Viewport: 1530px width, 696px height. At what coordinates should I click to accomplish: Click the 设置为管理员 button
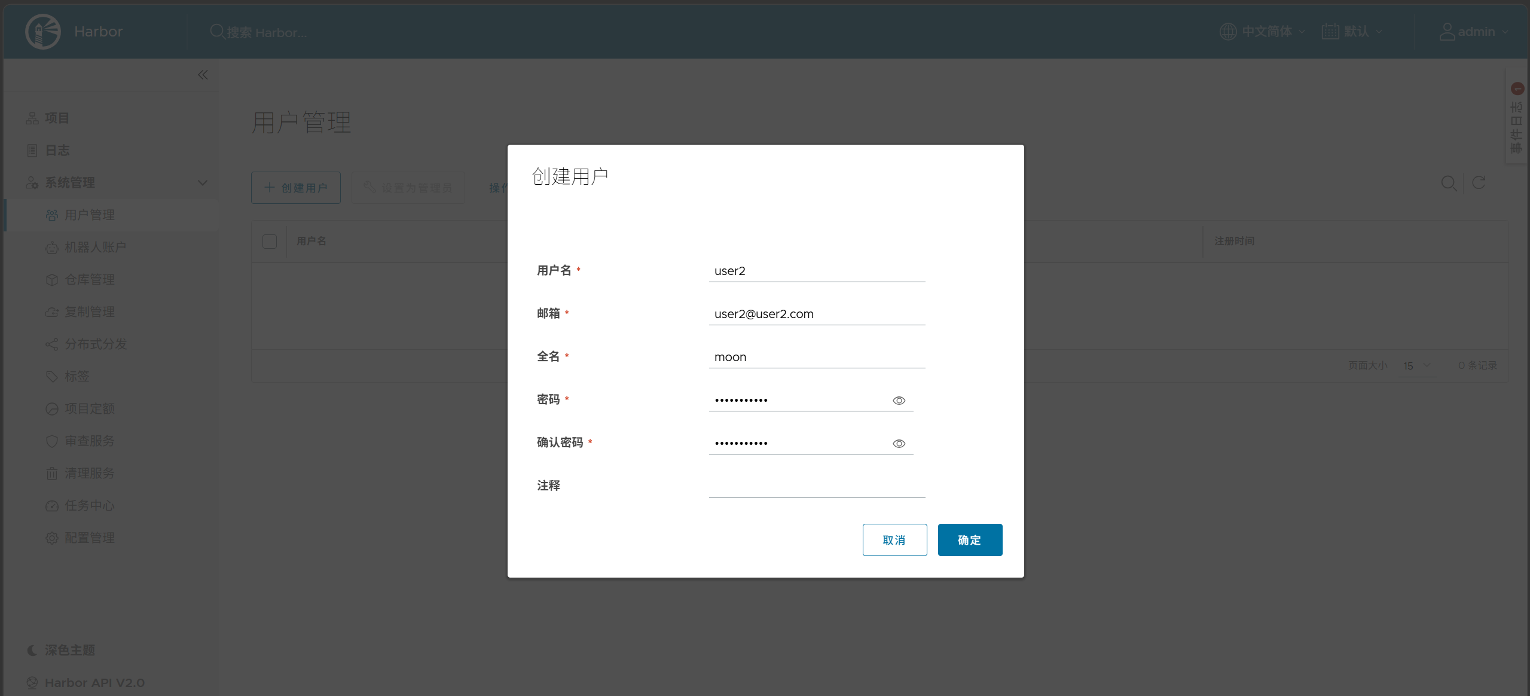pyautogui.click(x=408, y=188)
